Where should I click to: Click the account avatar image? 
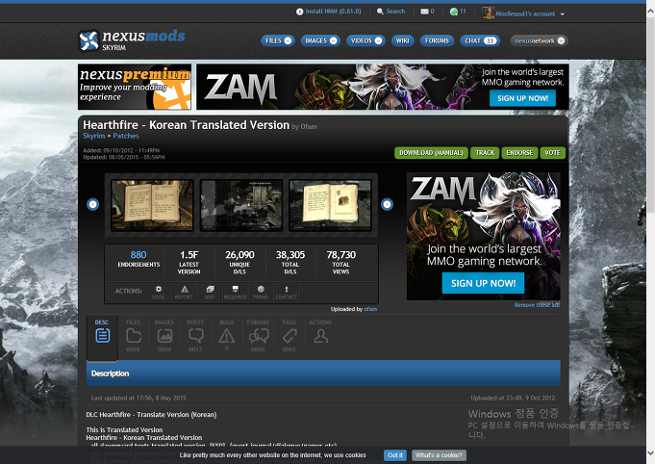[x=488, y=13]
